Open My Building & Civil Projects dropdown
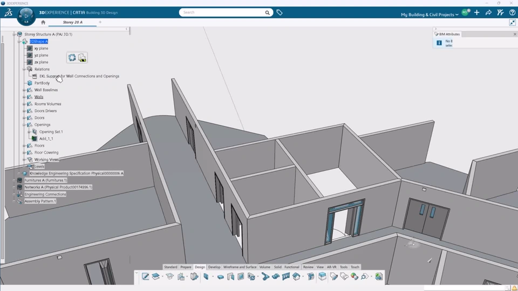 tap(430, 15)
